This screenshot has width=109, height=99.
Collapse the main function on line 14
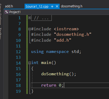tap(30, 63)
